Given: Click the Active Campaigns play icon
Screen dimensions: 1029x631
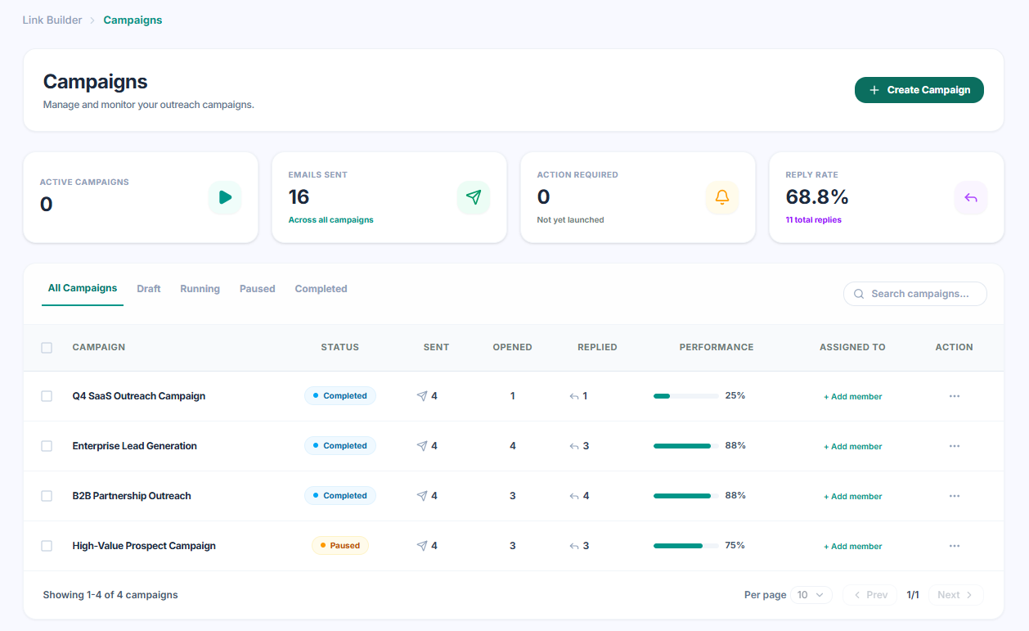Looking at the screenshot, I should click(x=225, y=197).
